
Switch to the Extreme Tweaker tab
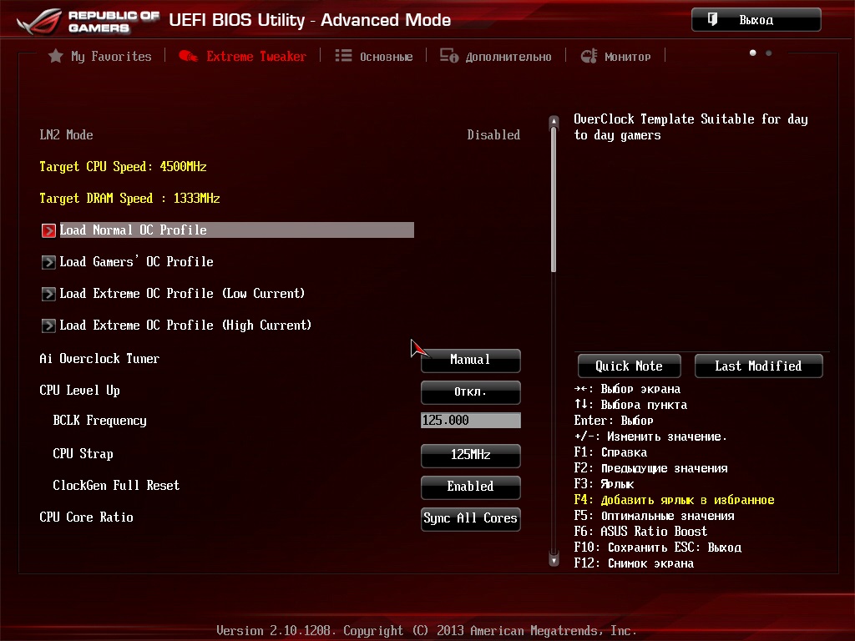[243, 56]
